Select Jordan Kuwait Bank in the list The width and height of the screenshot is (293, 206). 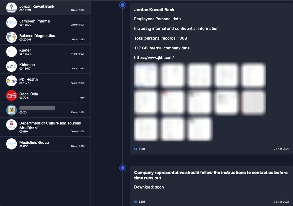tap(45, 8)
